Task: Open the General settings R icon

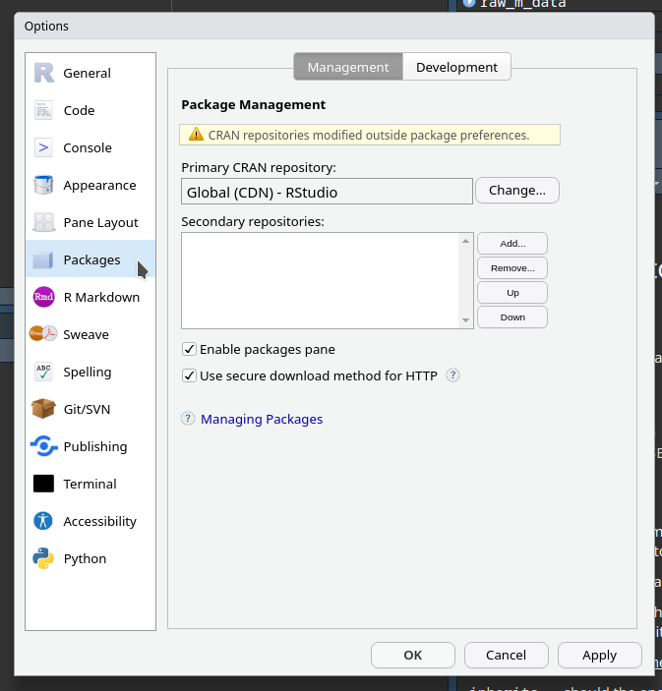Action: [x=43, y=73]
